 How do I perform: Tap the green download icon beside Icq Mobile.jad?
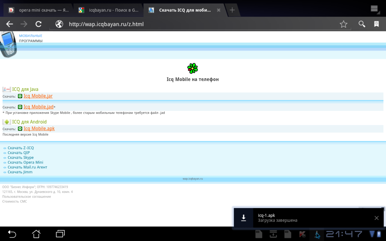20,107
